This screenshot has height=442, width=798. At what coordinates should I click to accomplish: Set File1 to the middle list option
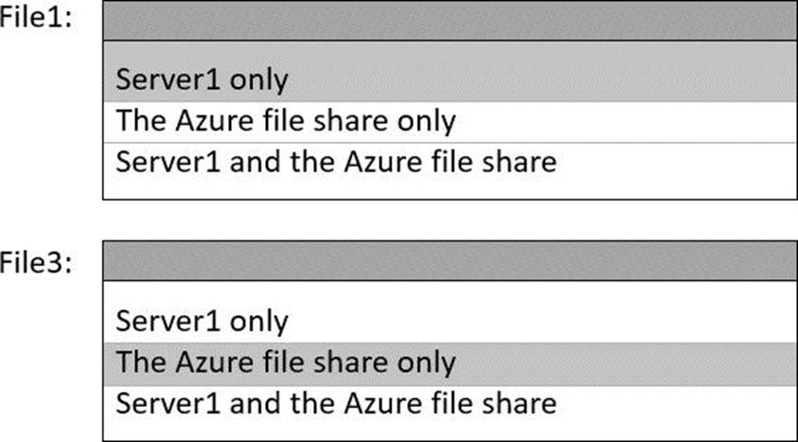tap(286, 121)
